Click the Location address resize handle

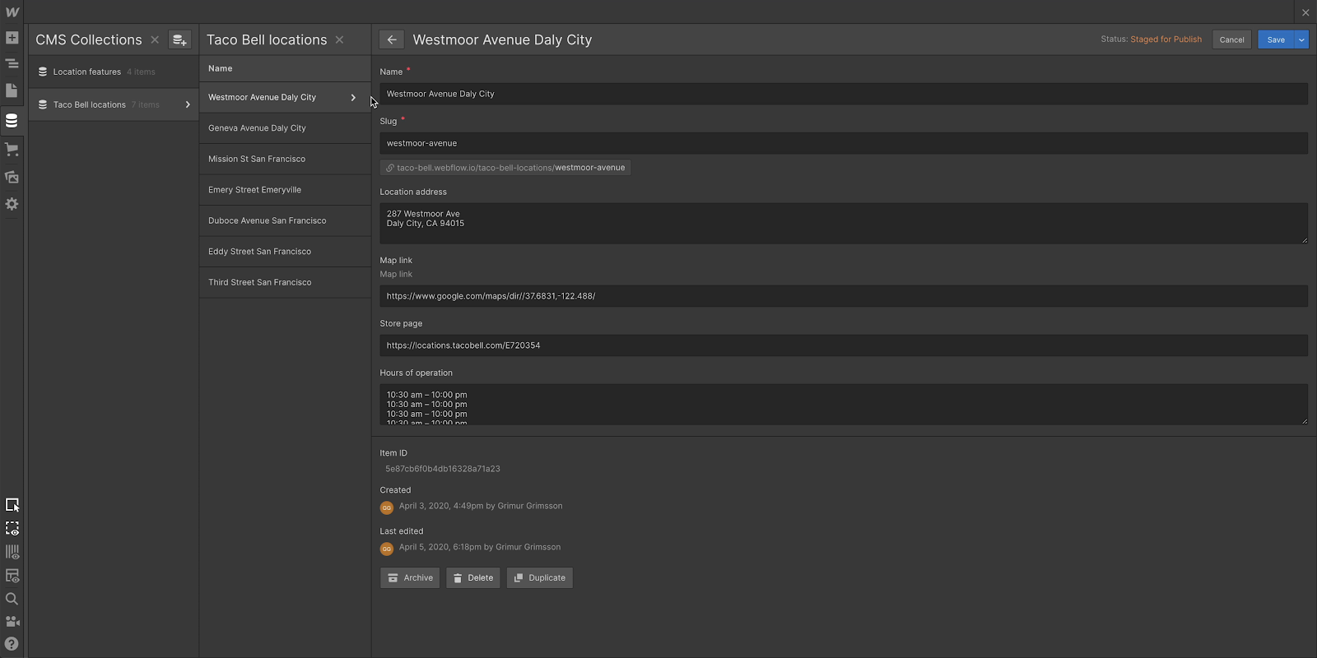point(1304,240)
